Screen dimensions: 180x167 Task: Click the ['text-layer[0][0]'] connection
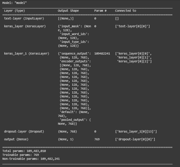tap(133, 26)
